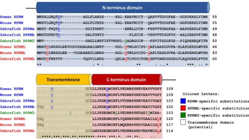This screenshot has height=140, width=249.
Task: Click residue count 55 in Human RPRM row
Action: point(215,17)
